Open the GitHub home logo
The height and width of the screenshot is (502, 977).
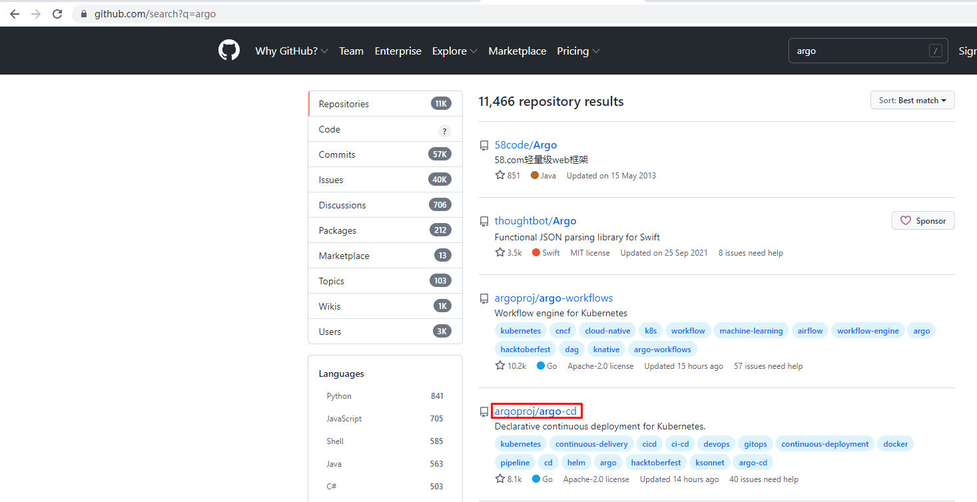click(x=229, y=51)
